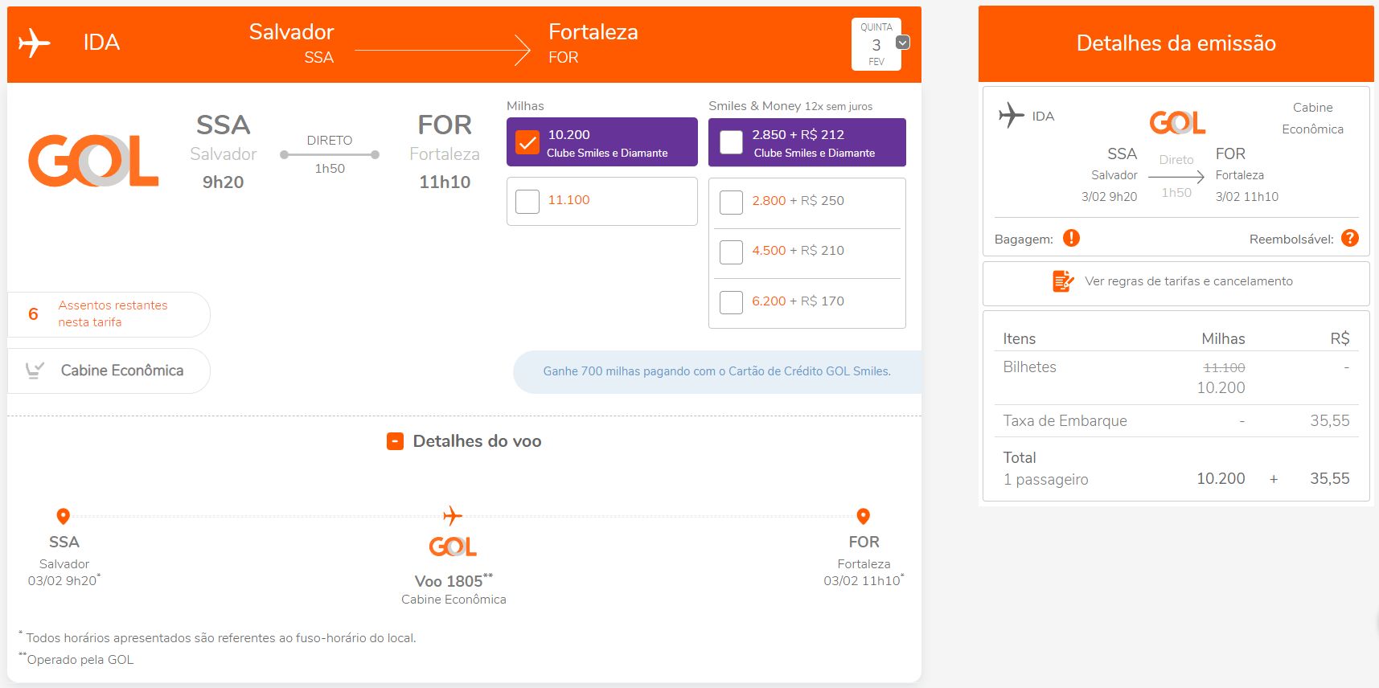Click the SSA departure location pin icon

63,516
